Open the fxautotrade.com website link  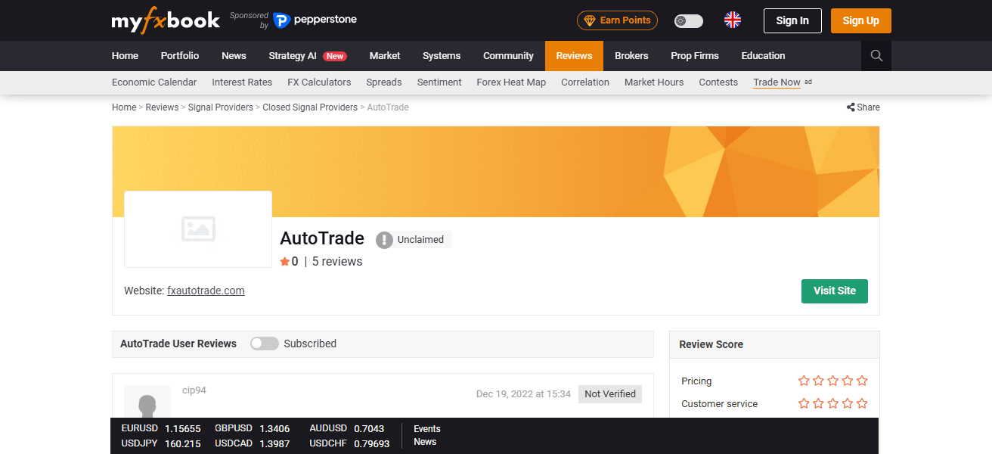click(206, 291)
